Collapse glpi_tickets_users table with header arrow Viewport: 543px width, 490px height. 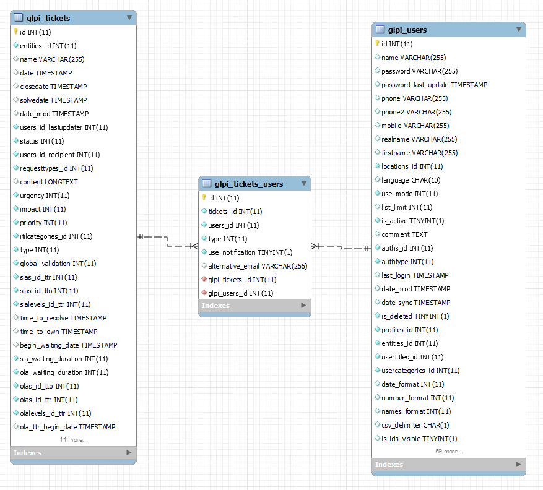click(x=304, y=183)
